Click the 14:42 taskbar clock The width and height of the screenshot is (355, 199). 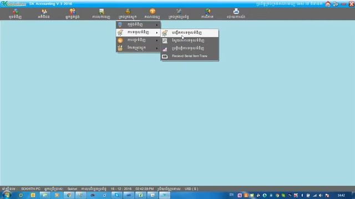(x=341, y=195)
